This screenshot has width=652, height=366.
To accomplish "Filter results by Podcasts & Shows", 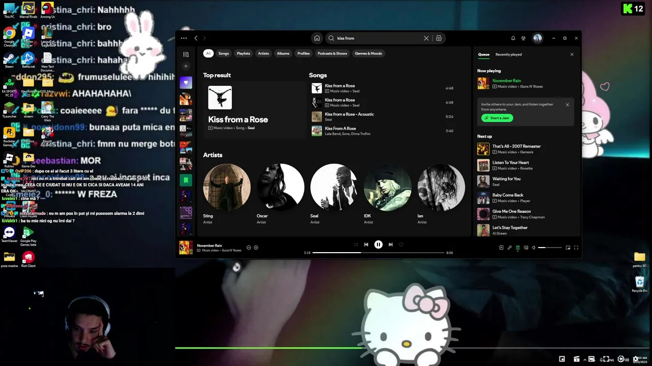I will (x=332, y=53).
